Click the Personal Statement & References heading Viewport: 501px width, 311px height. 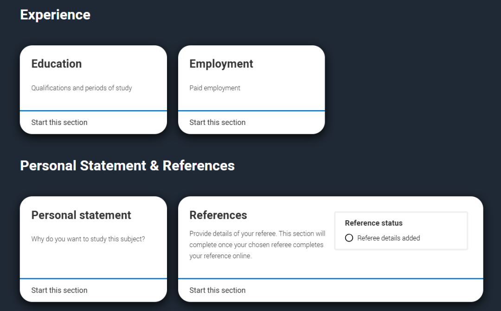[128, 166]
